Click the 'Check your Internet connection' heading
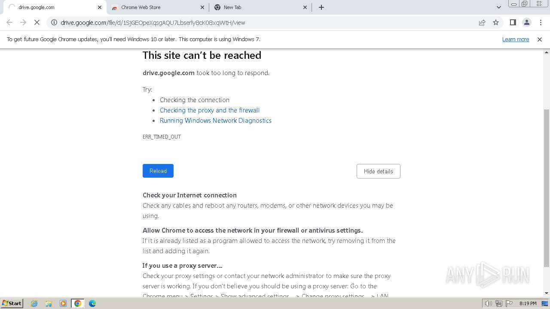Image resolution: width=550 pixels, height=309 pixels. (189, 195)
